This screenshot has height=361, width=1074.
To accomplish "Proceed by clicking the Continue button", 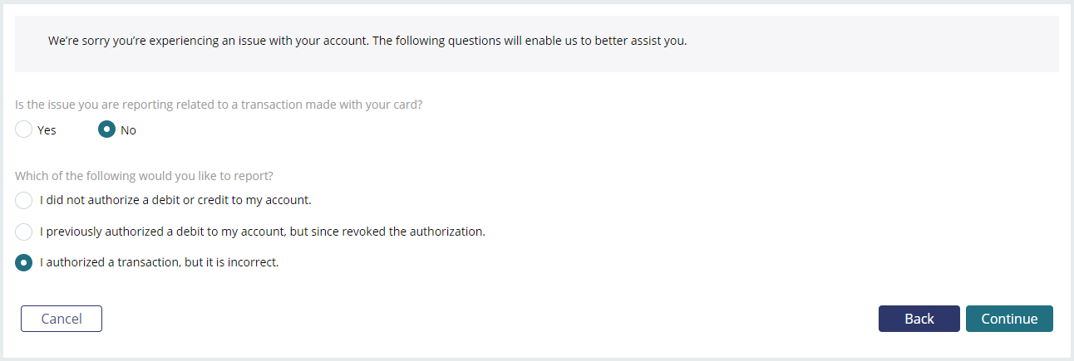I will 1009,319.
